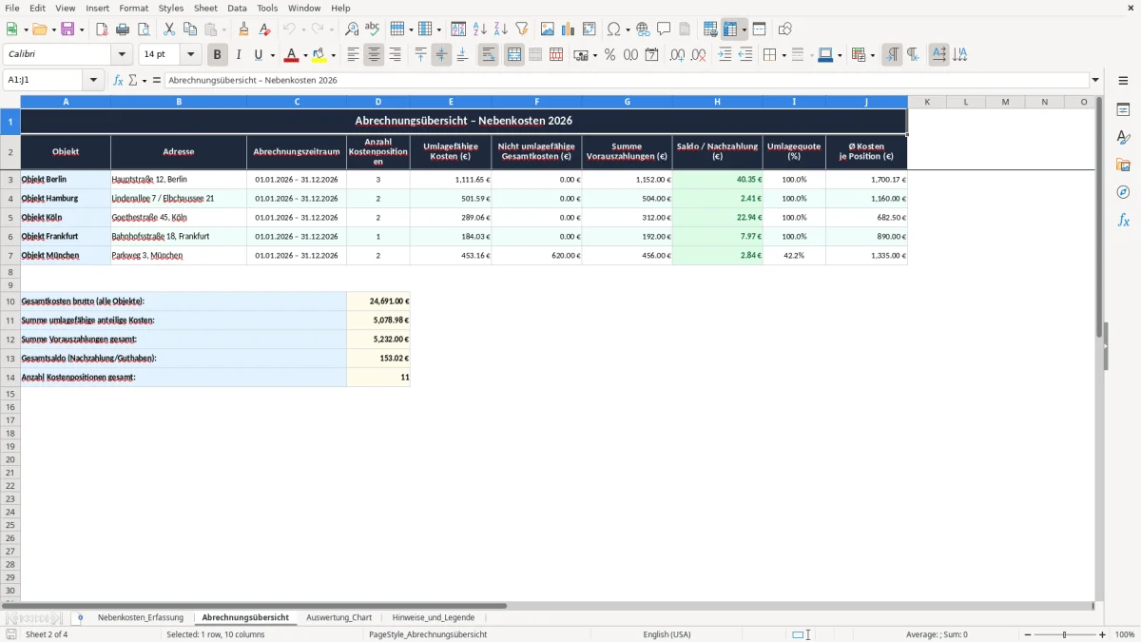The width and height of the screenshot is (1141, 642).
Task: Open font color dropdown arrow
Action: [305, 55]
